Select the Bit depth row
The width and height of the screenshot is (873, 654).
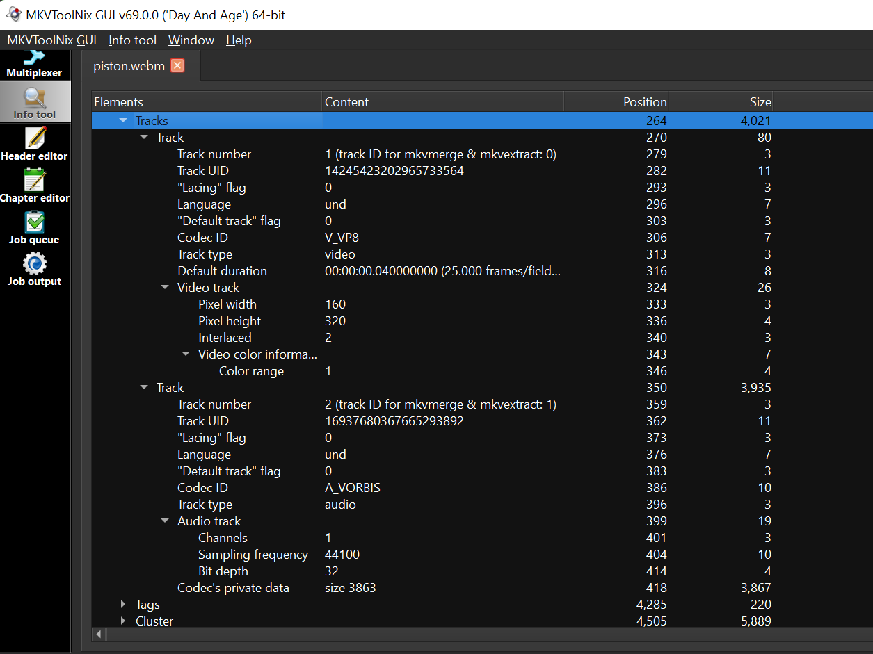[x=482, y=571]
